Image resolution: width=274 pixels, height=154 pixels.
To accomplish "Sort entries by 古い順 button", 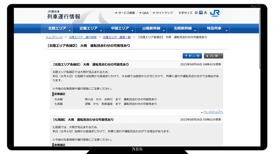I will point(213,56).
